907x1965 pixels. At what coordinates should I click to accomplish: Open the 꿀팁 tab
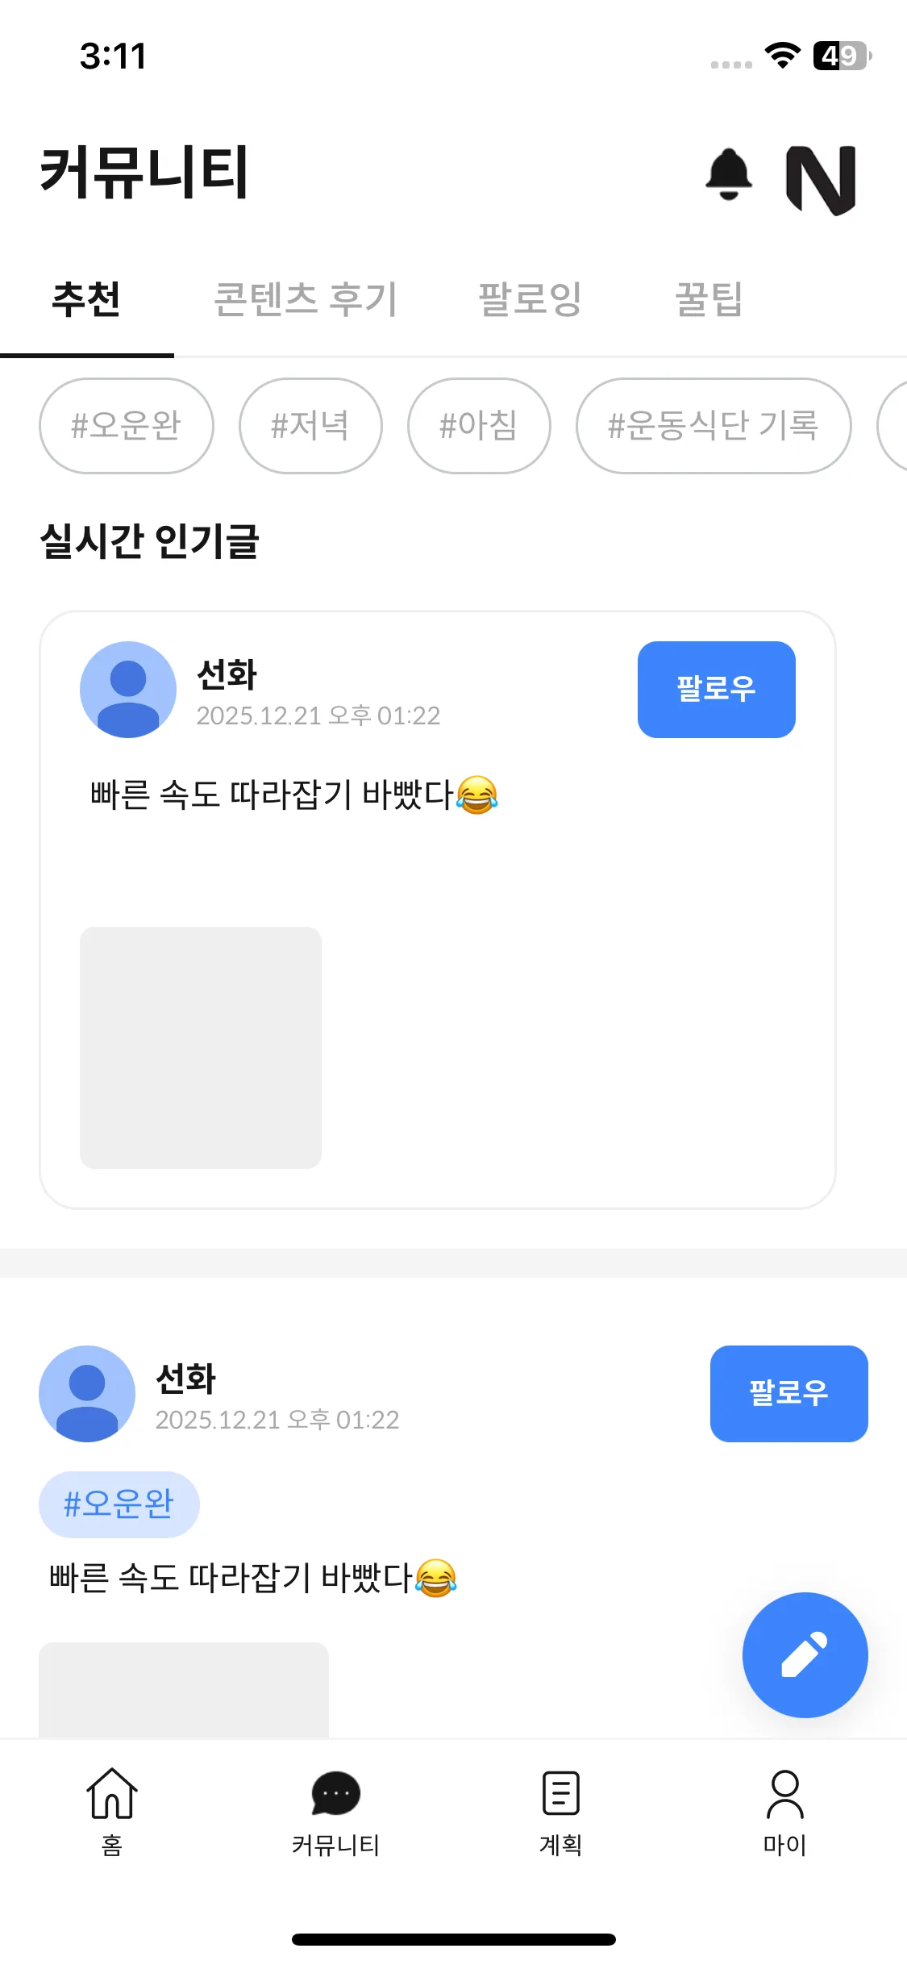(709, 300)
